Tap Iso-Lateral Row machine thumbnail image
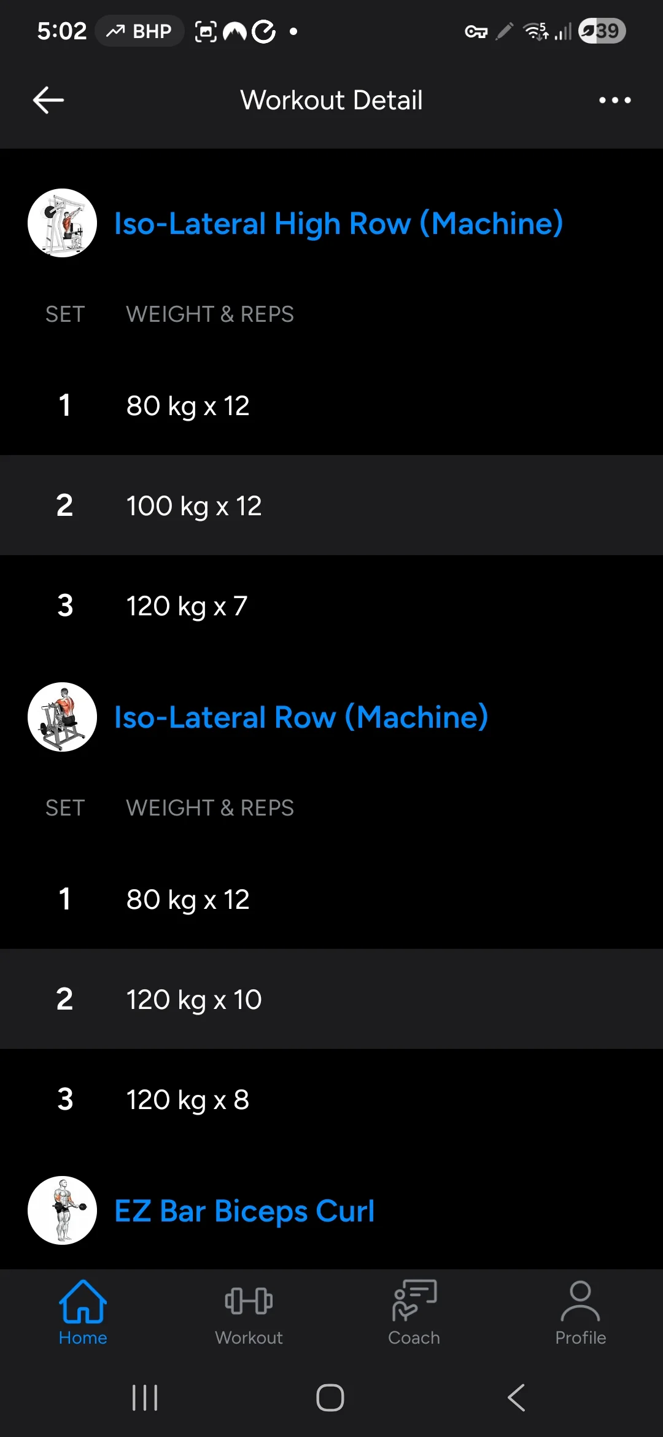Image resolution: width=663 pixels, height=1437 pixels. coord(62,717)
